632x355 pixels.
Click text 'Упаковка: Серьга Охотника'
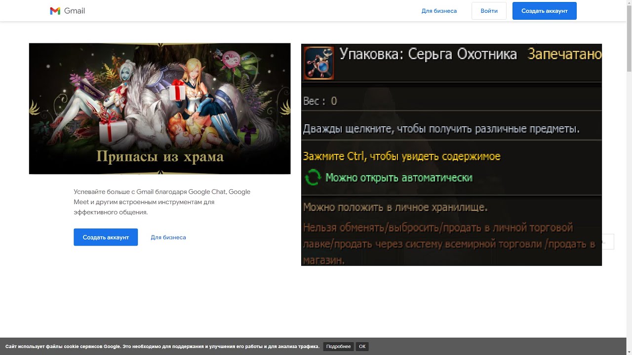428,54
